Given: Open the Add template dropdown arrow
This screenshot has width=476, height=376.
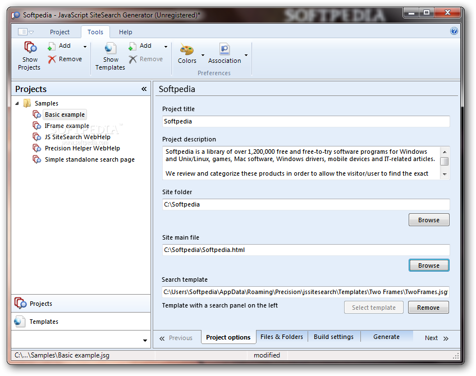Looking at the screenshot, I should click(166, 47).
